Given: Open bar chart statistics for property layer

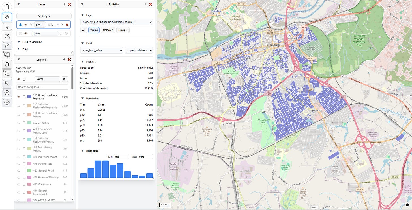Looking at the screenshot, I should coord(49,25).
